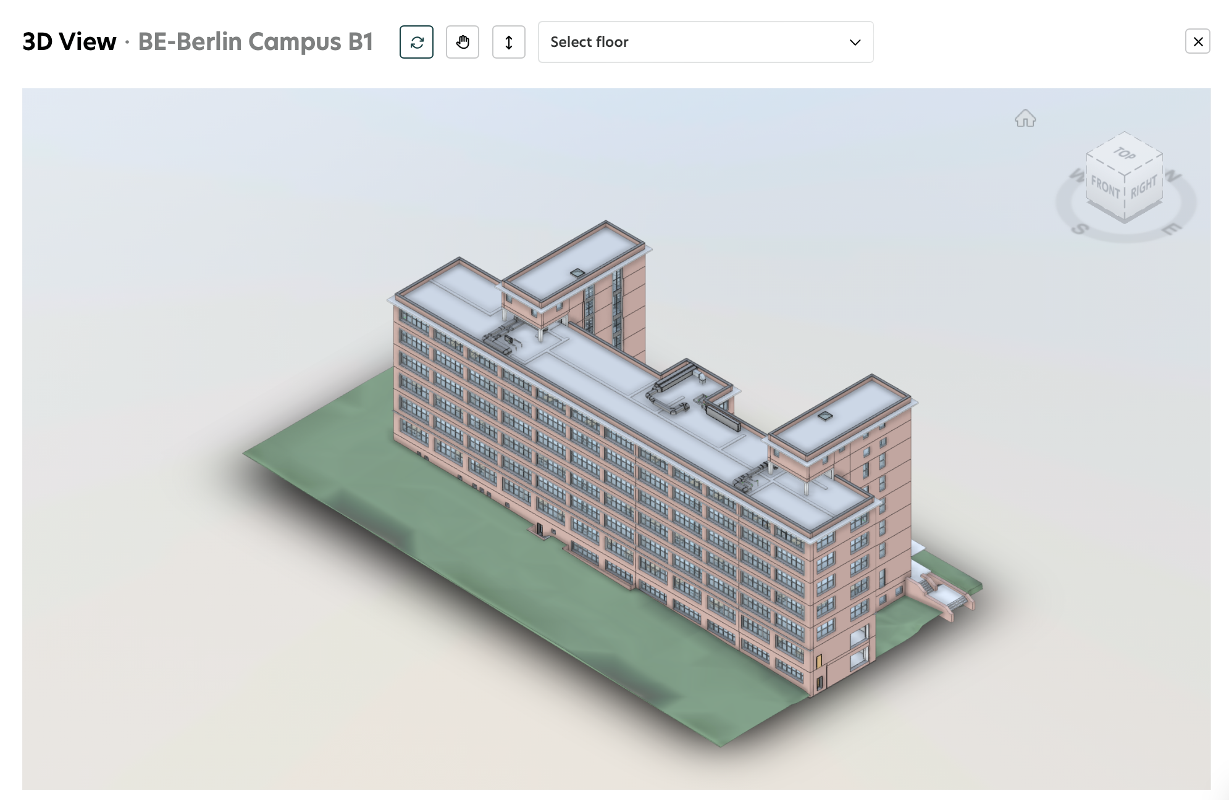Click the home icon to reset view

(x=1025, y=119)
